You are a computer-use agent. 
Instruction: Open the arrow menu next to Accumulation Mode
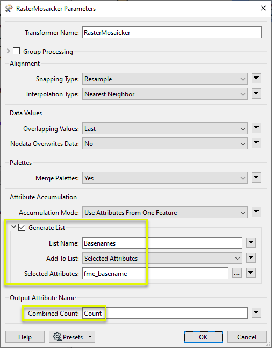click(x=256, y=212)
